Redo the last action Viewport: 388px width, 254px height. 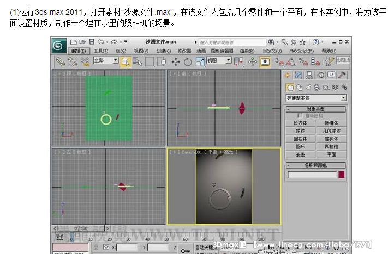click(114, 42)
